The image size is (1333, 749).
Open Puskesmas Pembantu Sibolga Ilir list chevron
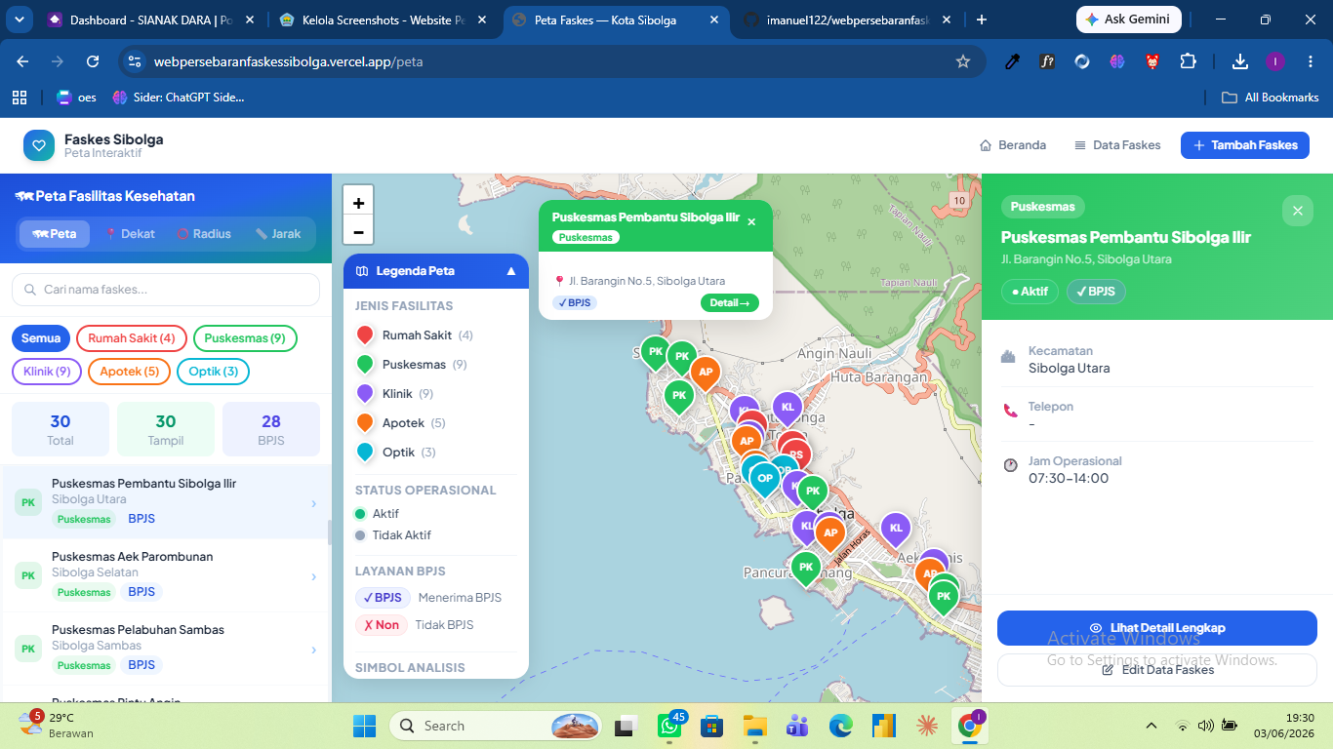(313, 503)
